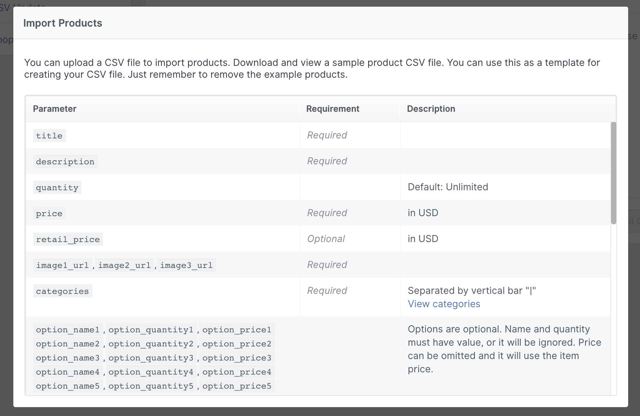This screenshot has height=416, width=640.
Task: Click the Optional label for retail_price
Action: (x=326, y=239)
